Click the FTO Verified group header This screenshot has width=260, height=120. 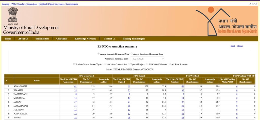pos(192,76)
